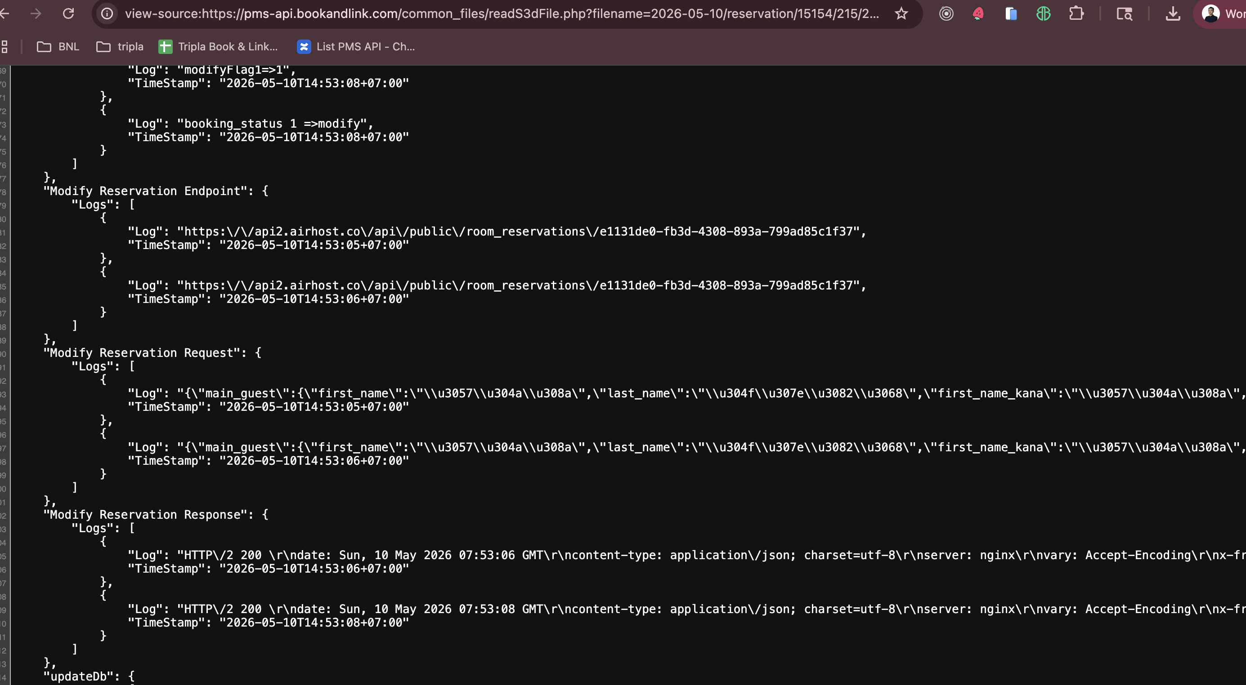Click the "Modify Reservation Response" key text
Viewport: 1246px width, 685px height.
(149, 515)
